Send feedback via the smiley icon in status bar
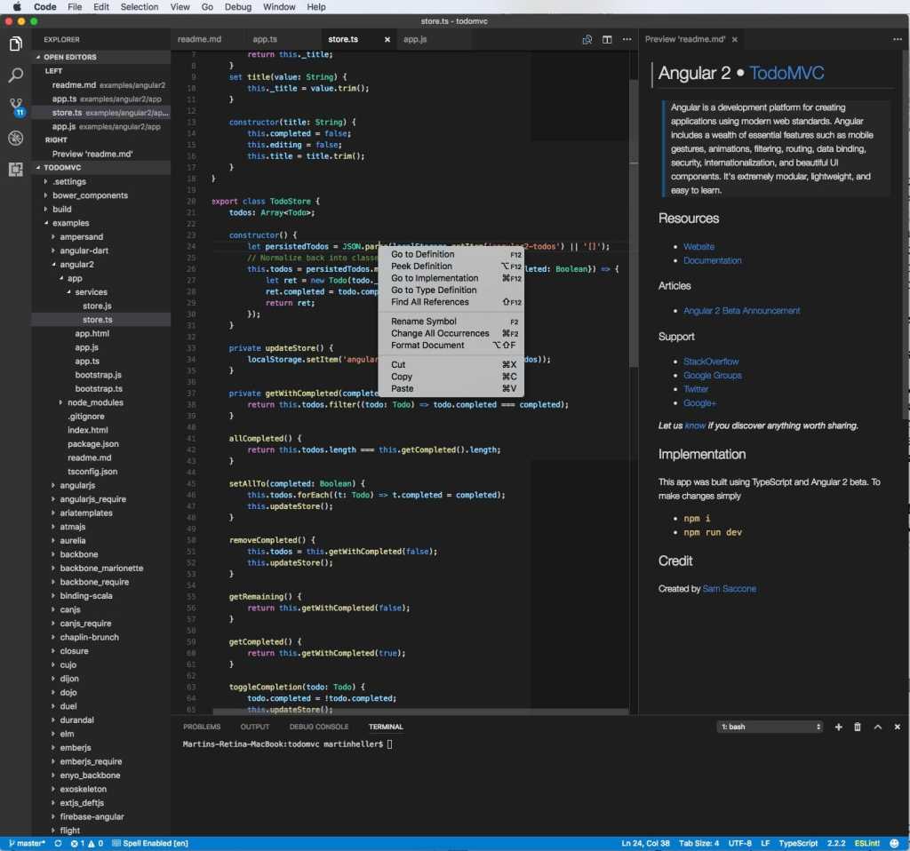Viewport: 910px width, 851px height. pos(896,843)
